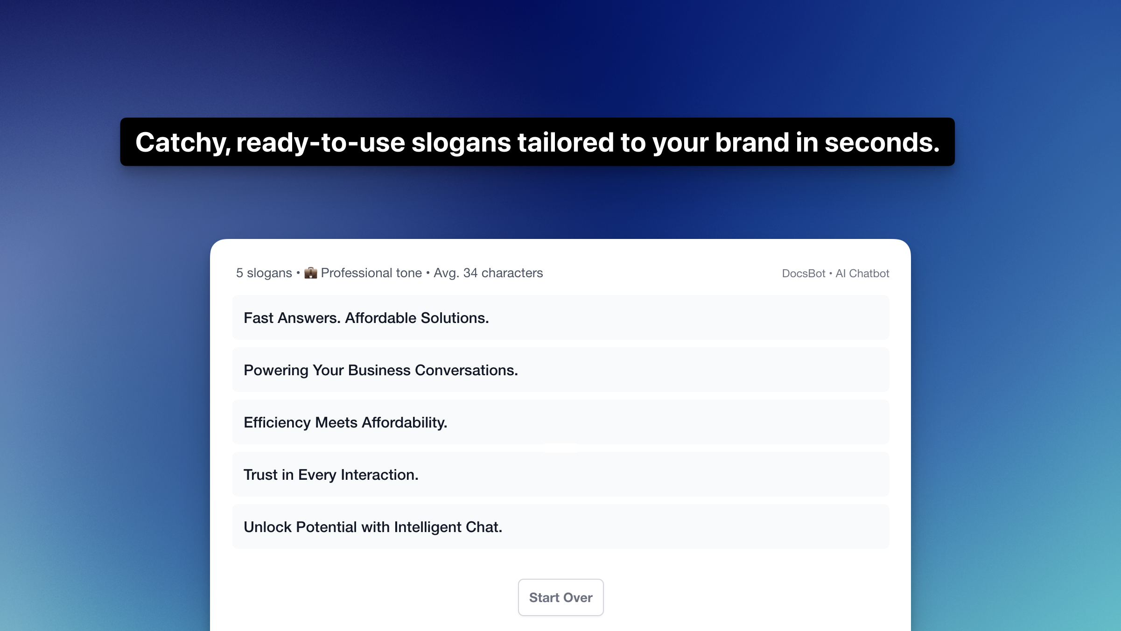This screenshot has height=631, width=1121.
Task: Click the word 'Conversations.' in second slogan
Action: pyautogui.click(x=466, y=370)
